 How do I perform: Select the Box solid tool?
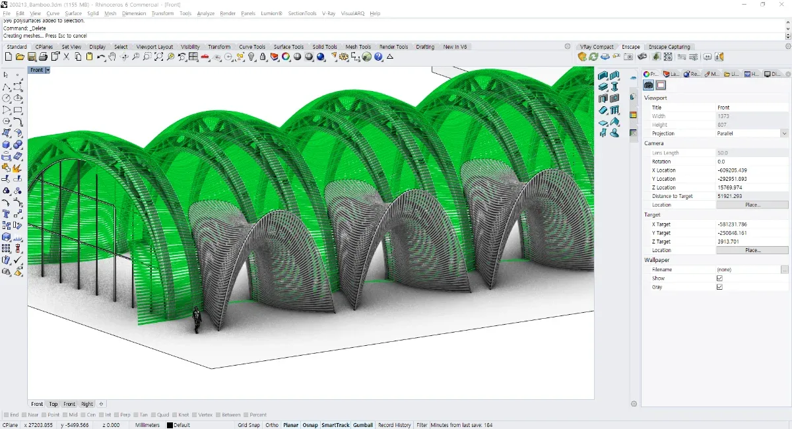6,145
